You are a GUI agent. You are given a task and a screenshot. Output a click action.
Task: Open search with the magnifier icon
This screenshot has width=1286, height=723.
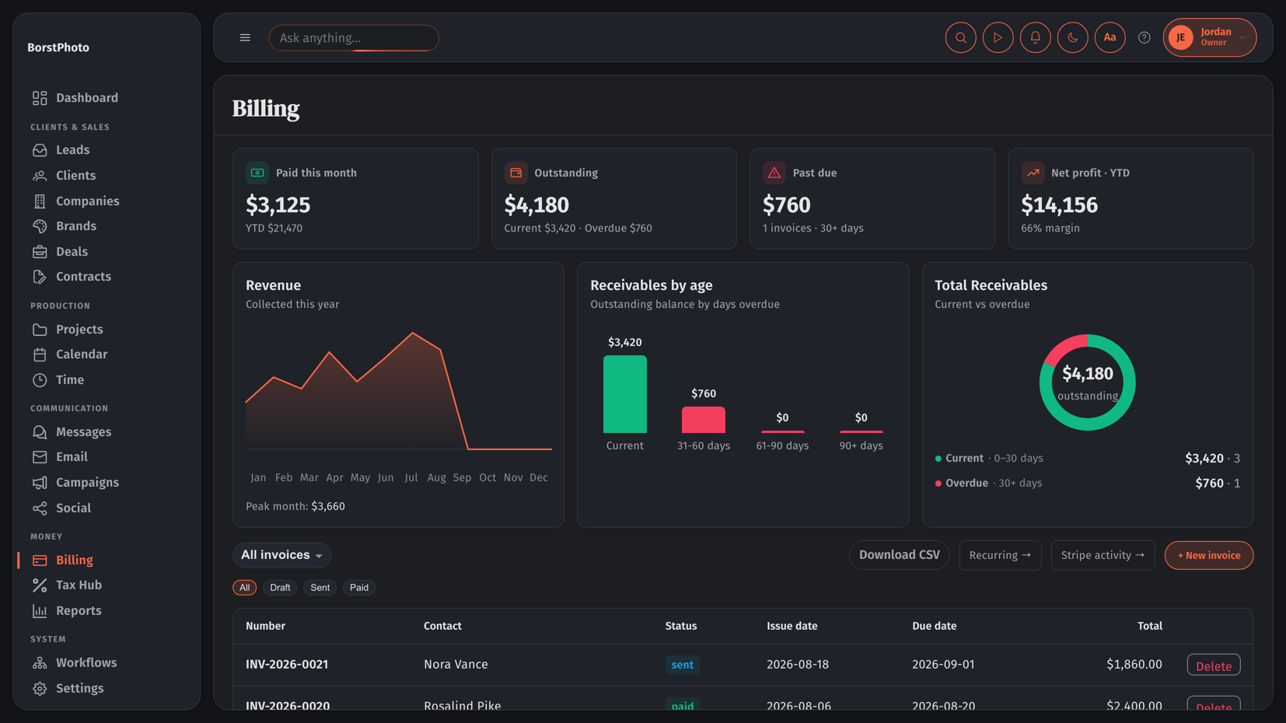(961, 37)
